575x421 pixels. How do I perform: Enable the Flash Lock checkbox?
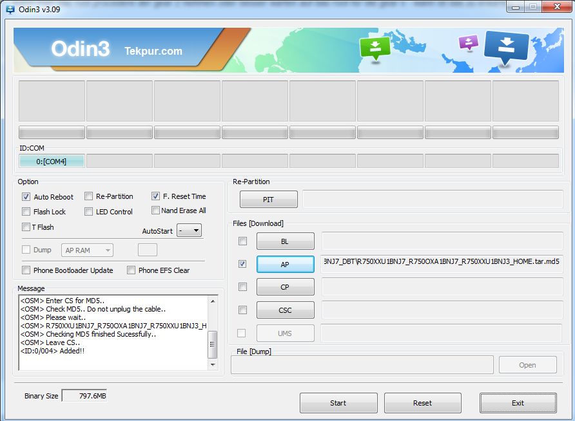[x=26, y=212]
